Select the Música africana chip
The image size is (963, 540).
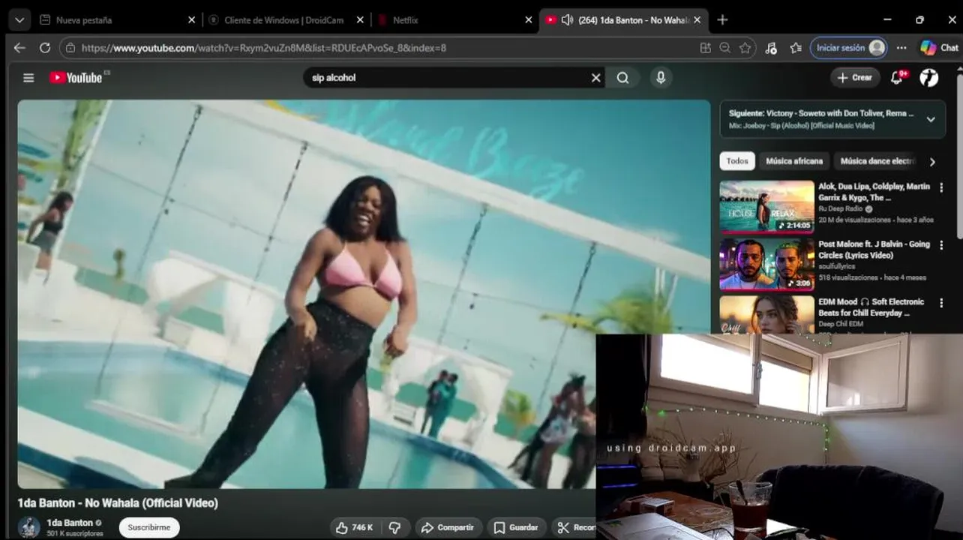pos(794,161)
